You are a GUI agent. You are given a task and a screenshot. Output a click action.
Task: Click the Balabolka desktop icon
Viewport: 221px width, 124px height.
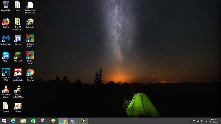pos(30,23)
